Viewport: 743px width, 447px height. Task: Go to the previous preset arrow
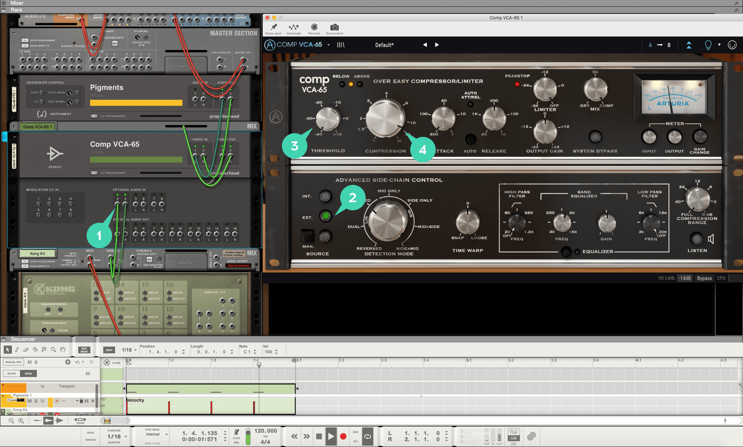tap(425, 45)
